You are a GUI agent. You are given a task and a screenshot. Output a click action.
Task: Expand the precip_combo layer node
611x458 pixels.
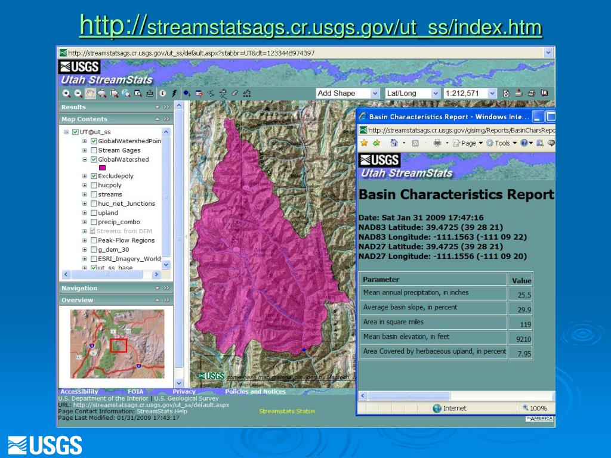click(x=85, y=222)
